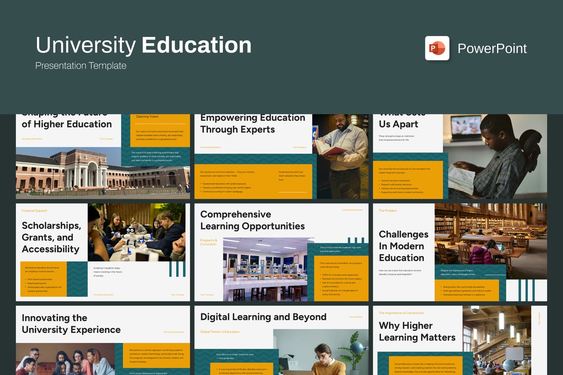Open the 'Digital Learning and Beyond' slide
The height and width of the screenshot is (375, 563).
click(x=281, y=340)
